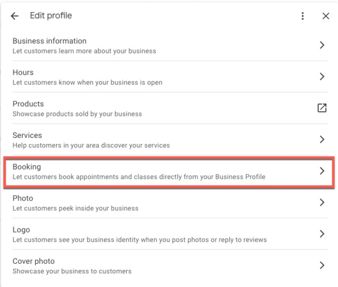Open the Products external link icon

click(322, 108)
